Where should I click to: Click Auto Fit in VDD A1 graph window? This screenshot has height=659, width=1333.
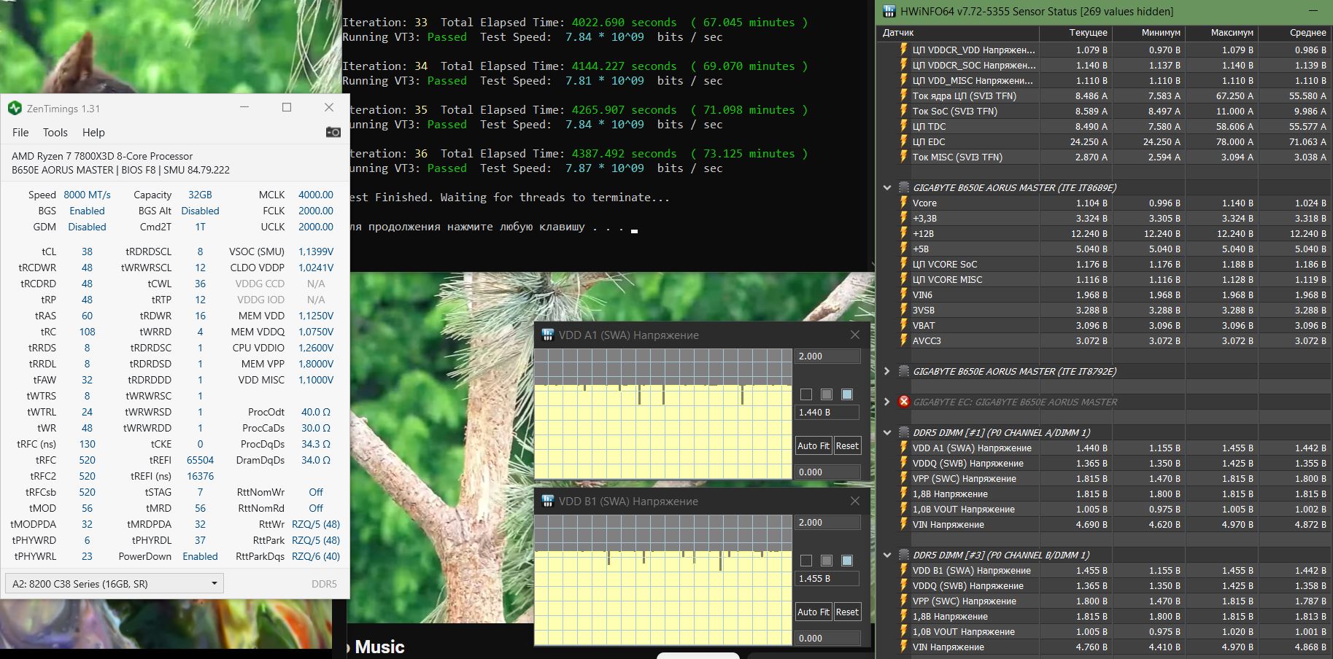point(814,445)
